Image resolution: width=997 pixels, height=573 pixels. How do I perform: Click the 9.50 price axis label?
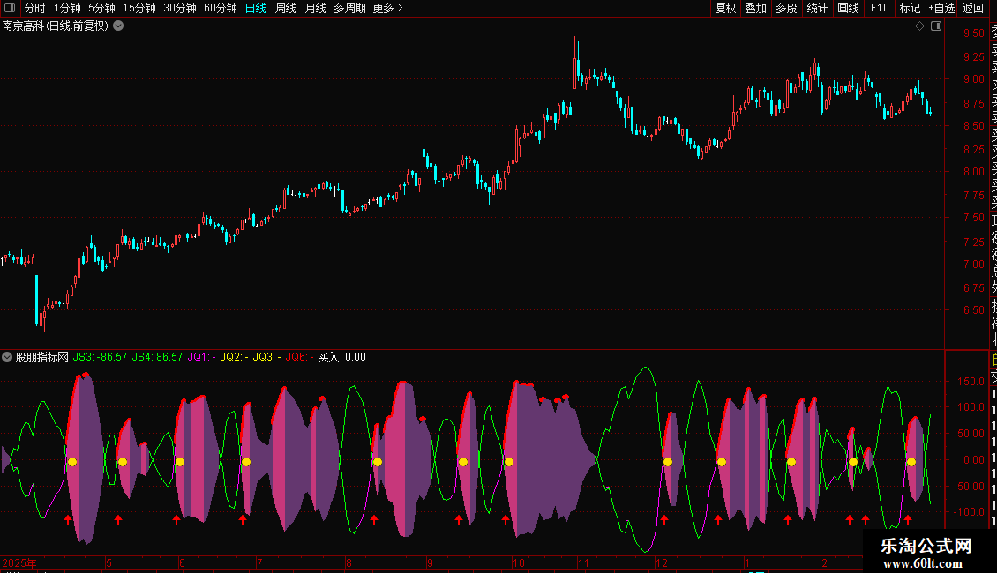pos(974,33)
